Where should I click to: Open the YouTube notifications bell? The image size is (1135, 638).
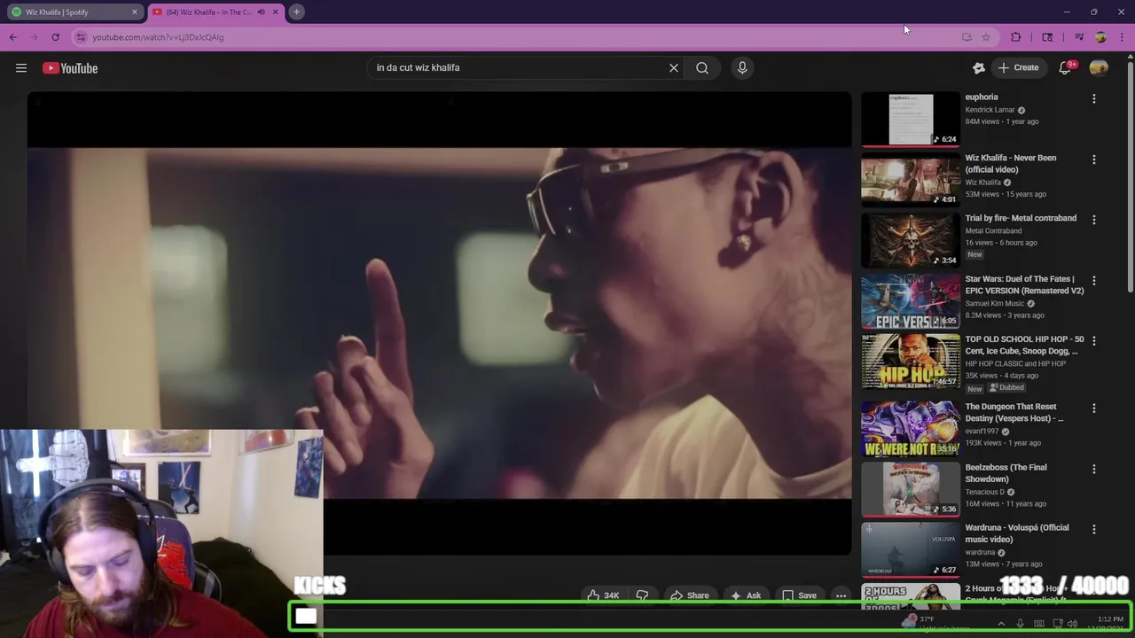tap(1066, 68)
